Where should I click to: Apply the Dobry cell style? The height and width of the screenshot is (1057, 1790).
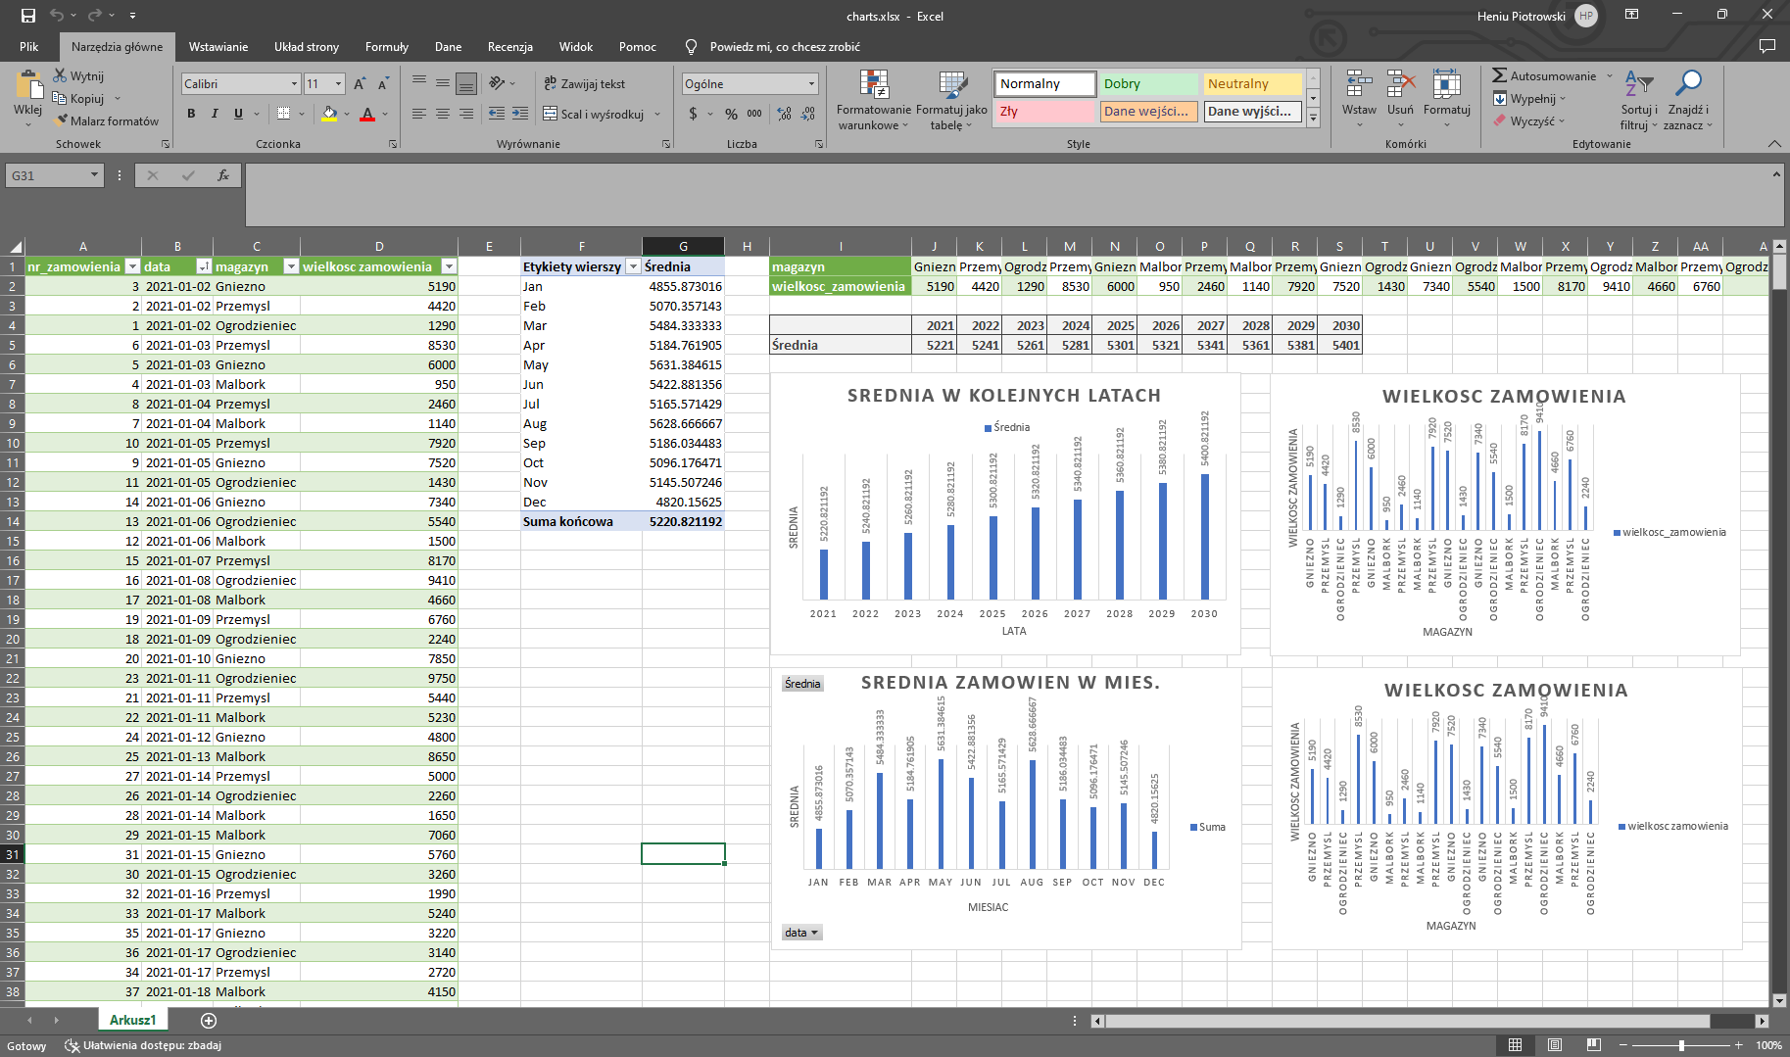click(x=1147, y=84)
